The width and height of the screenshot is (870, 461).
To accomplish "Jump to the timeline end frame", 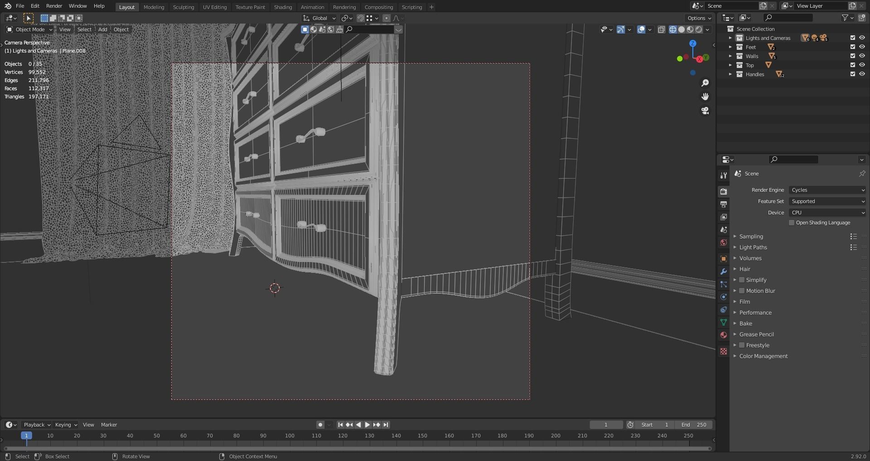I will (x=386, y=425).
